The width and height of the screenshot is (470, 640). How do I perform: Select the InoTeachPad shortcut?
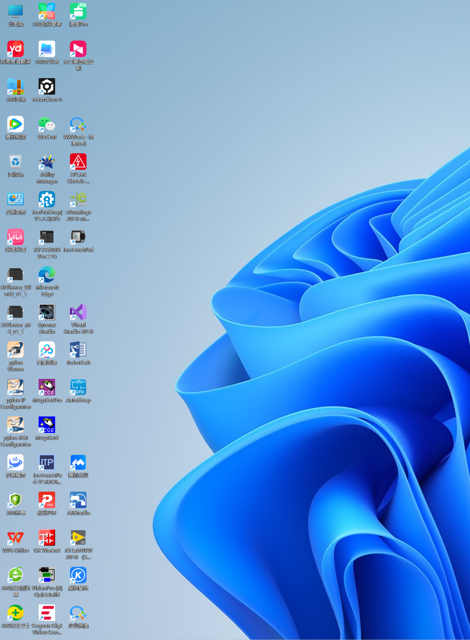click(78, 237)
